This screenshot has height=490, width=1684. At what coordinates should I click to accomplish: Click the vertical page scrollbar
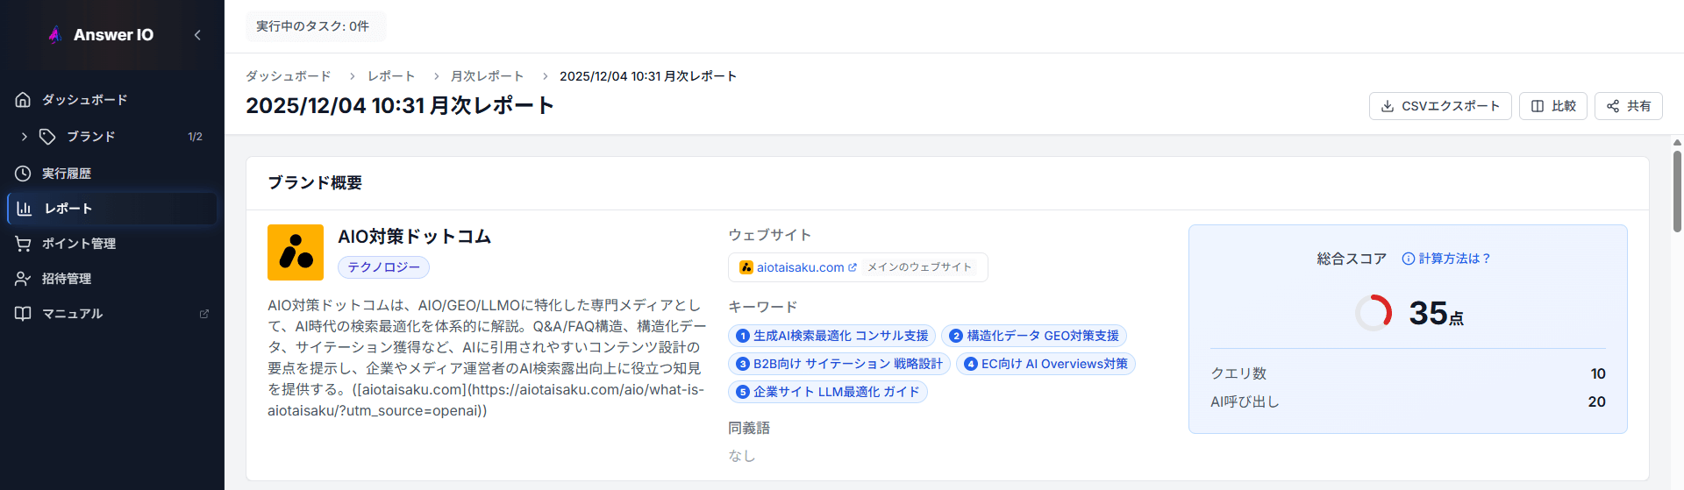(x=1677, y=193)
